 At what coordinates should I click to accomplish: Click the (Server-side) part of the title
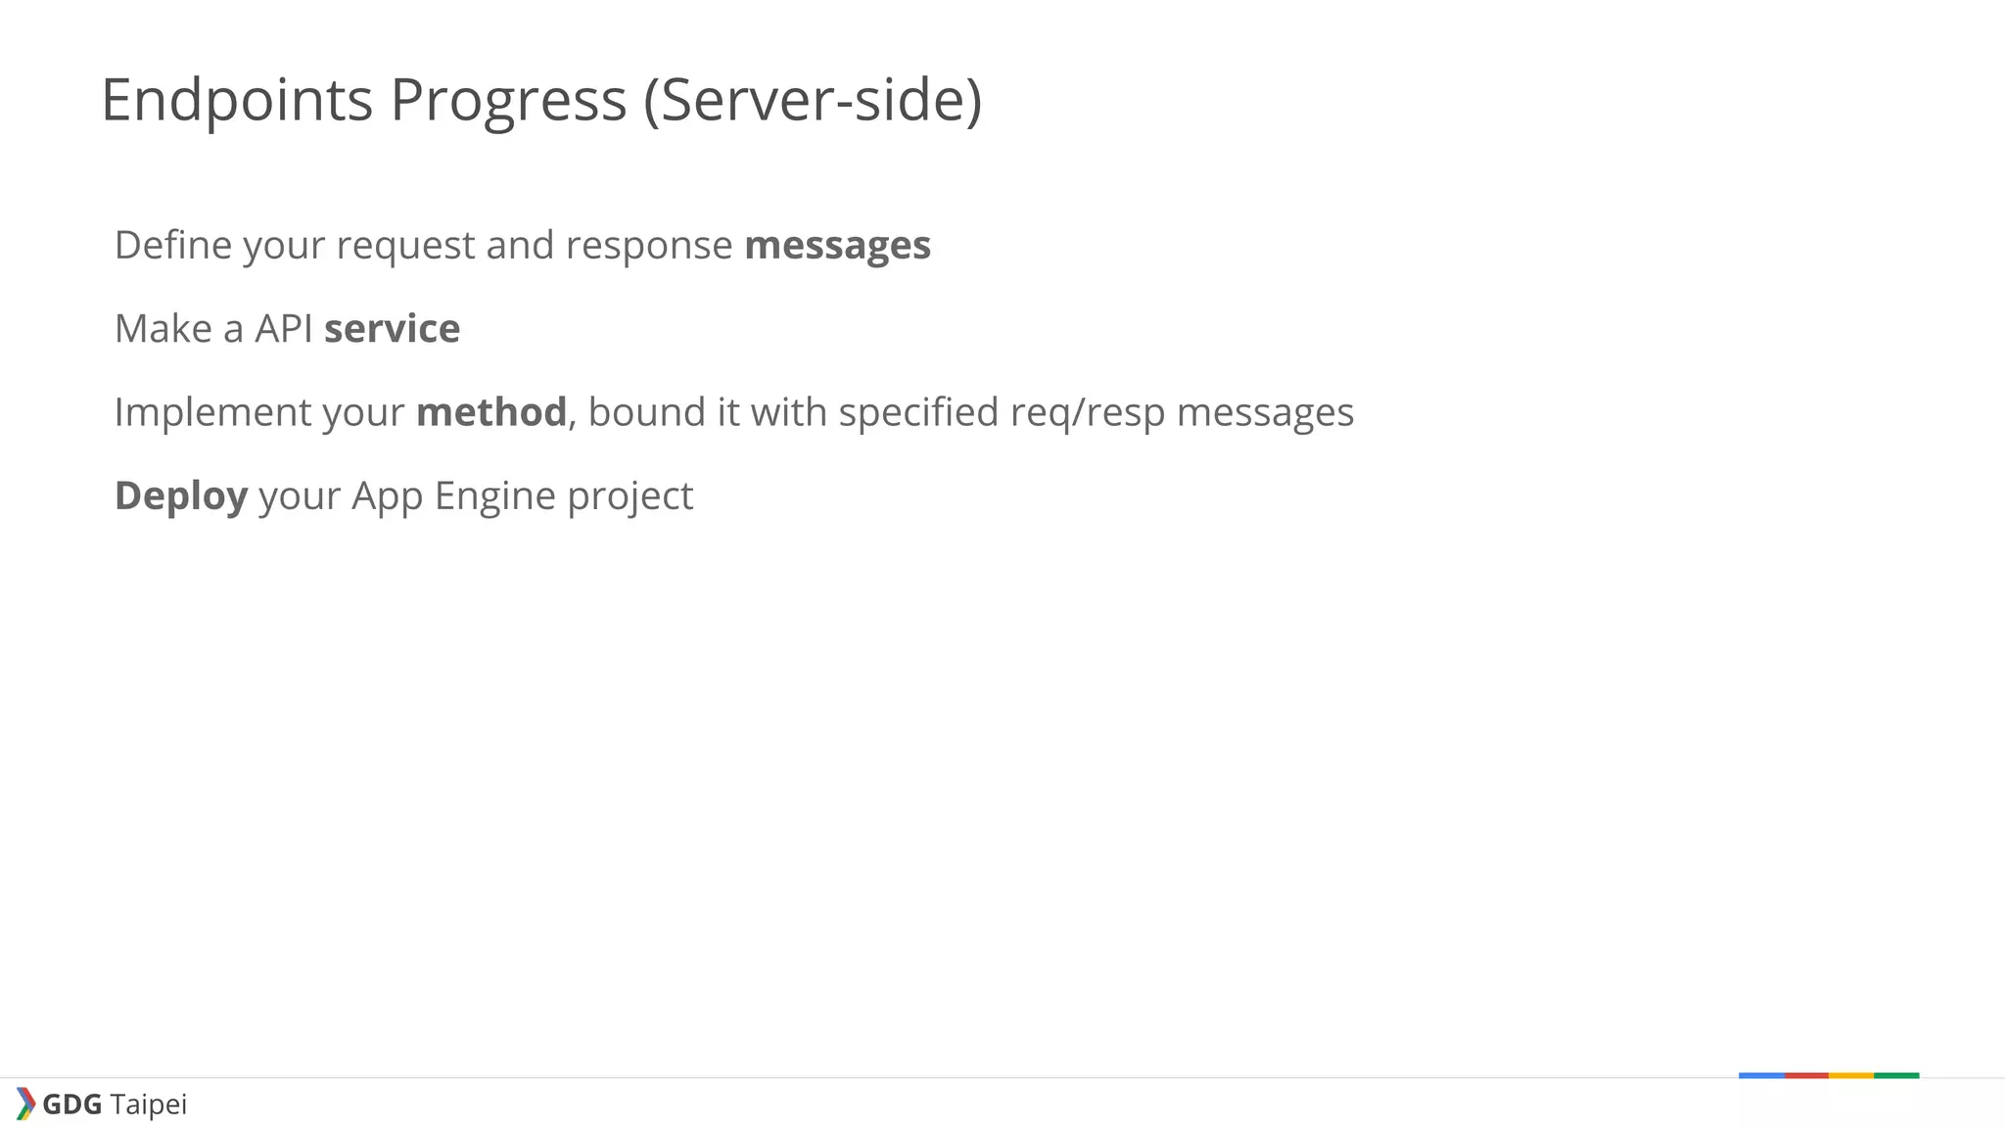pos(813,100)
